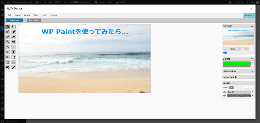Open UpdraftPlus in admin bar
The height and width of the screenshot is (123, 260).
pos(121,2)
